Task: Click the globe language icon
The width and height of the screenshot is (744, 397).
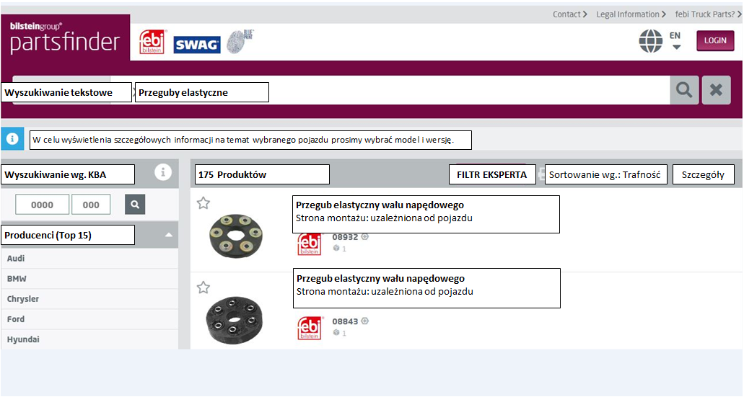Action: pyautogui.click(x=650, y=41)
